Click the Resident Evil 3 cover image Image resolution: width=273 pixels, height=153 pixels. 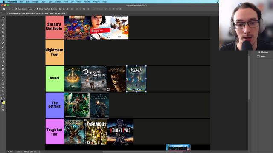(x=120, y=132)
